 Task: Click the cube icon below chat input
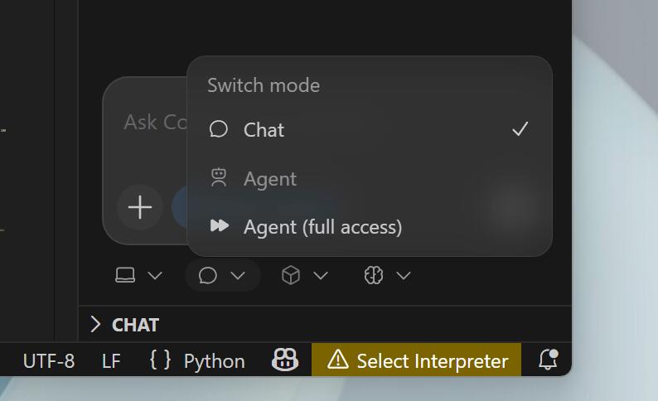pos(291,276)
